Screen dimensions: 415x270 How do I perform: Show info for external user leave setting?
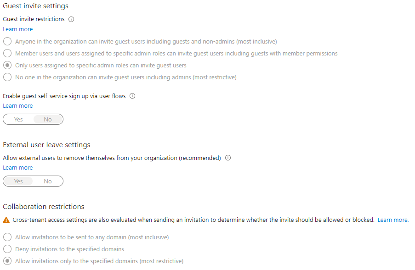coord(228,158)
